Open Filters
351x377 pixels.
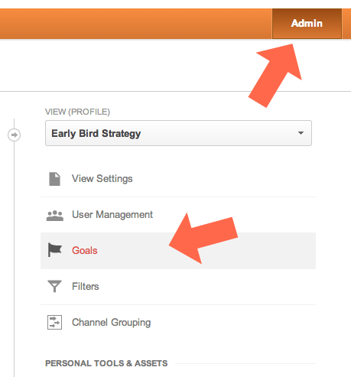(x=86, y=287)
